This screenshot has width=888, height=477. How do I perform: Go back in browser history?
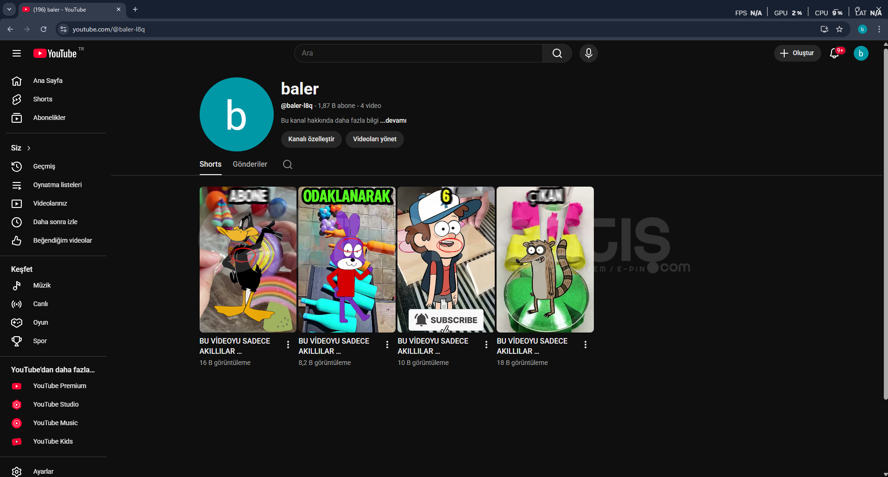[x=10, y=29]
